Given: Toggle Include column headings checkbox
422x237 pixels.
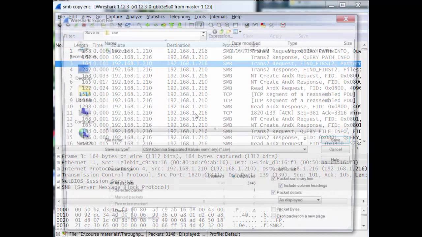Looking at the screenshot, I should pyautogui.click(x=281, y=185).
